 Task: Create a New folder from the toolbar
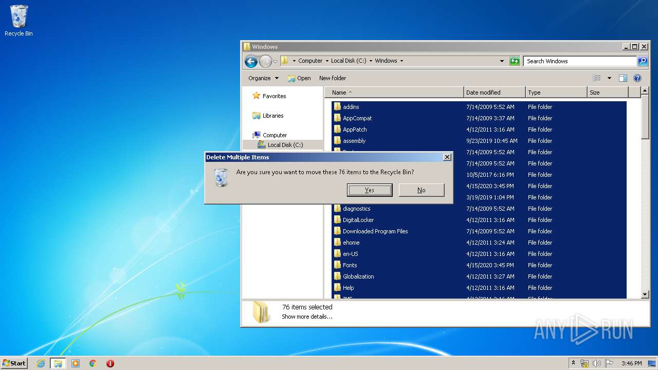pyautogui.click(x=333, y=78)
